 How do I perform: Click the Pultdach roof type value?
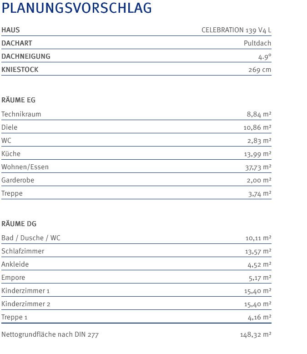click(x=257, y=43)
